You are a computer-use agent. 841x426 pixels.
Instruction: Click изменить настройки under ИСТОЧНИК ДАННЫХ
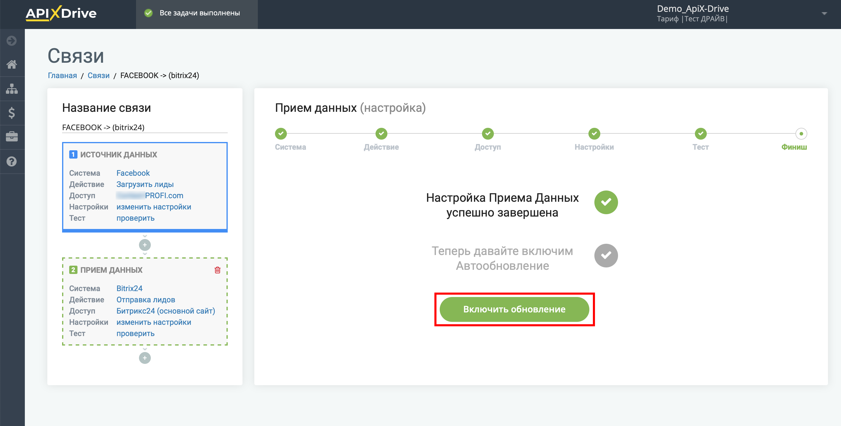click(x=154, y=207)
